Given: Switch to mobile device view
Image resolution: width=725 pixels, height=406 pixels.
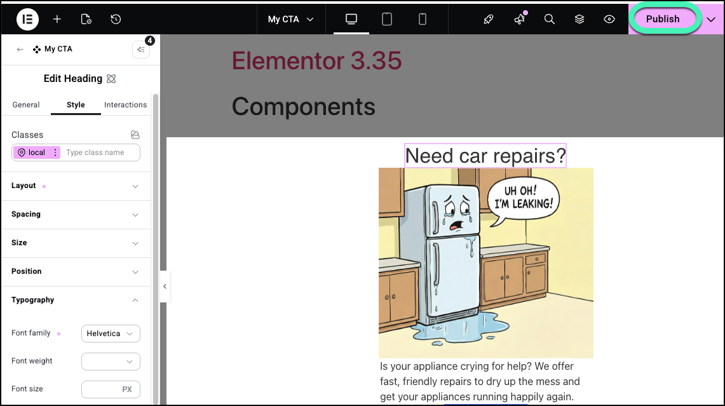Looking at the screenshot, I should tap(422, 19).
